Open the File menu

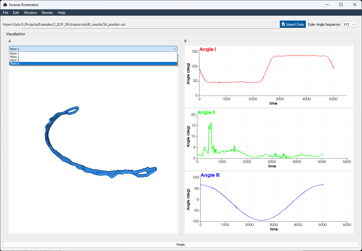pyautogui.click(x=5, y=13)
